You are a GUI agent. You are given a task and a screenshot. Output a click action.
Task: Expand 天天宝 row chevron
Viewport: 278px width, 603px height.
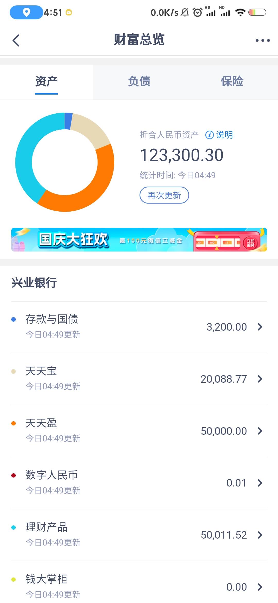pyautogui.click(x=260, y=379)
